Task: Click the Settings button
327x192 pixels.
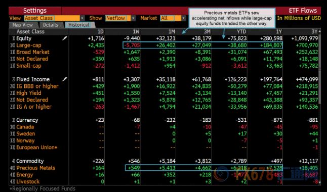Action: point(35,11)
